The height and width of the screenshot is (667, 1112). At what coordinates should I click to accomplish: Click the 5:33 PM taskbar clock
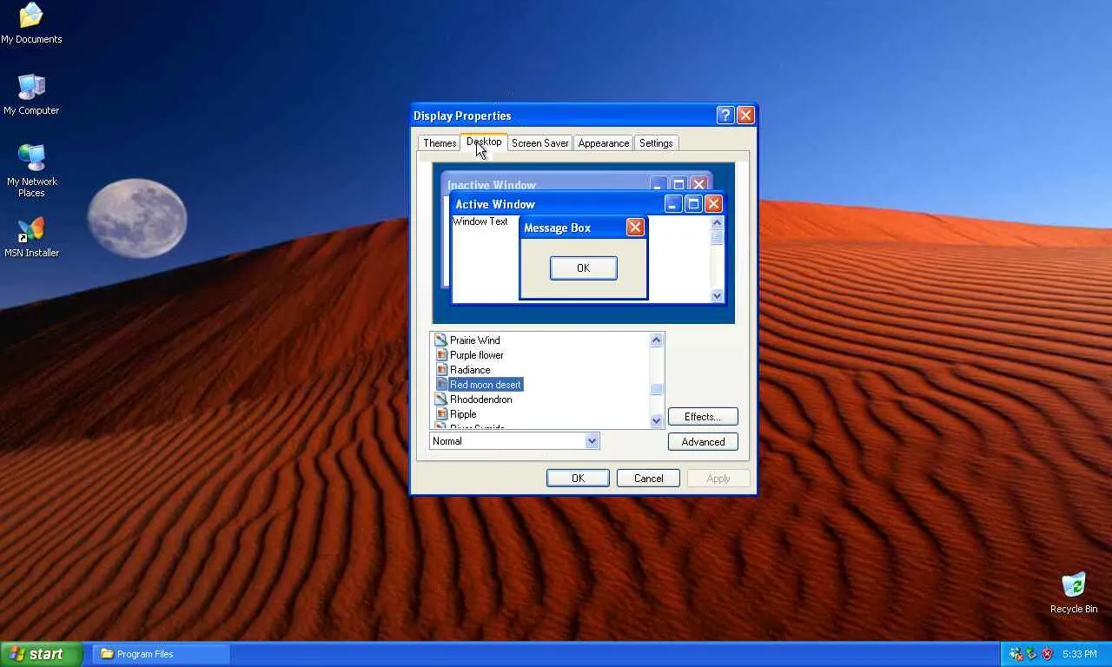coord(1079,654)
